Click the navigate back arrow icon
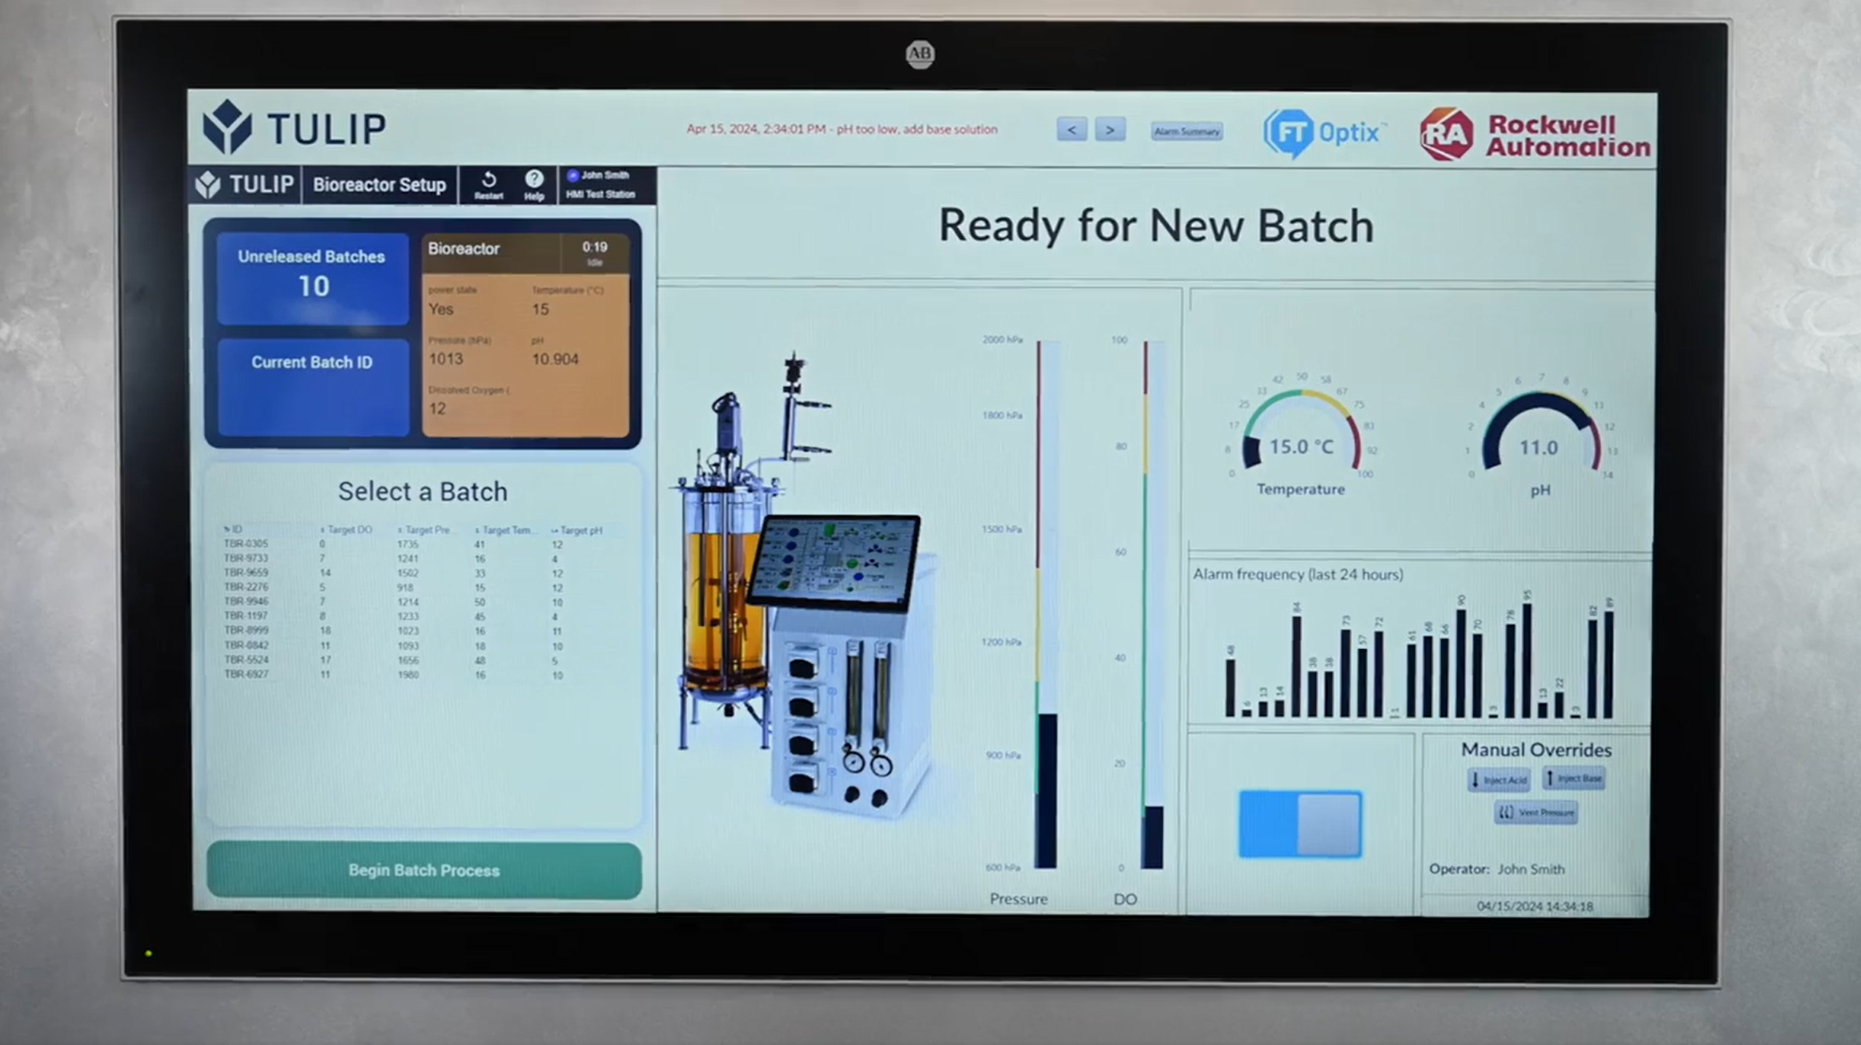The width and height of the screenshot is (1861, 1045). coord(1071,129)
